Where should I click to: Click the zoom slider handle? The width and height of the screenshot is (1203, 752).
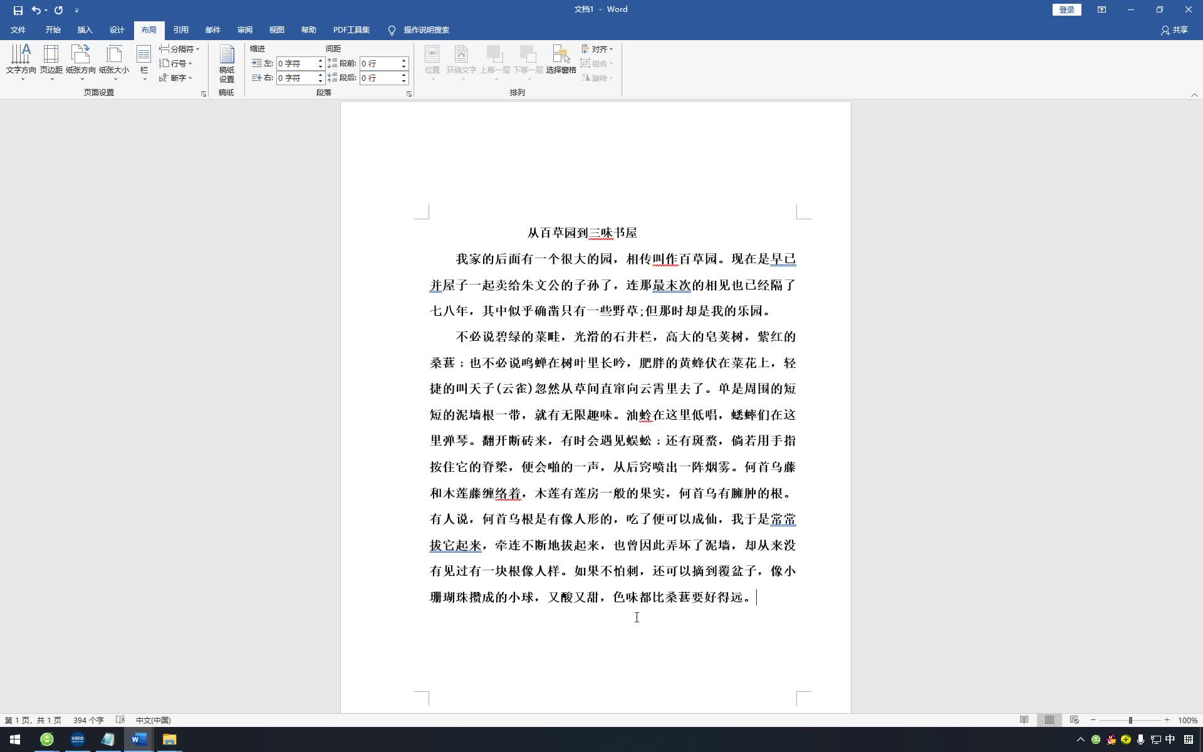click(1130, 720)
